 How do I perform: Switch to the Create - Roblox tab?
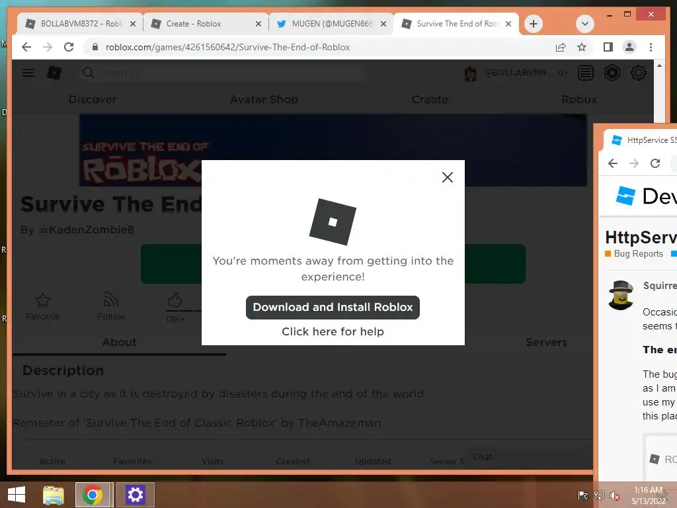tap(206, 24)
